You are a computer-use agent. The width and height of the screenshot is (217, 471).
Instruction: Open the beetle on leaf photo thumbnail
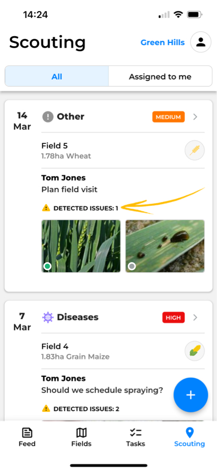coord(165,246)
